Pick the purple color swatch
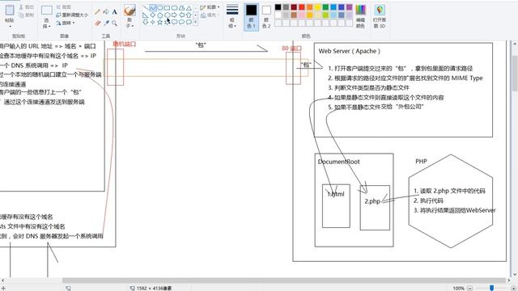The image size is (518, 291). (350, 7)
